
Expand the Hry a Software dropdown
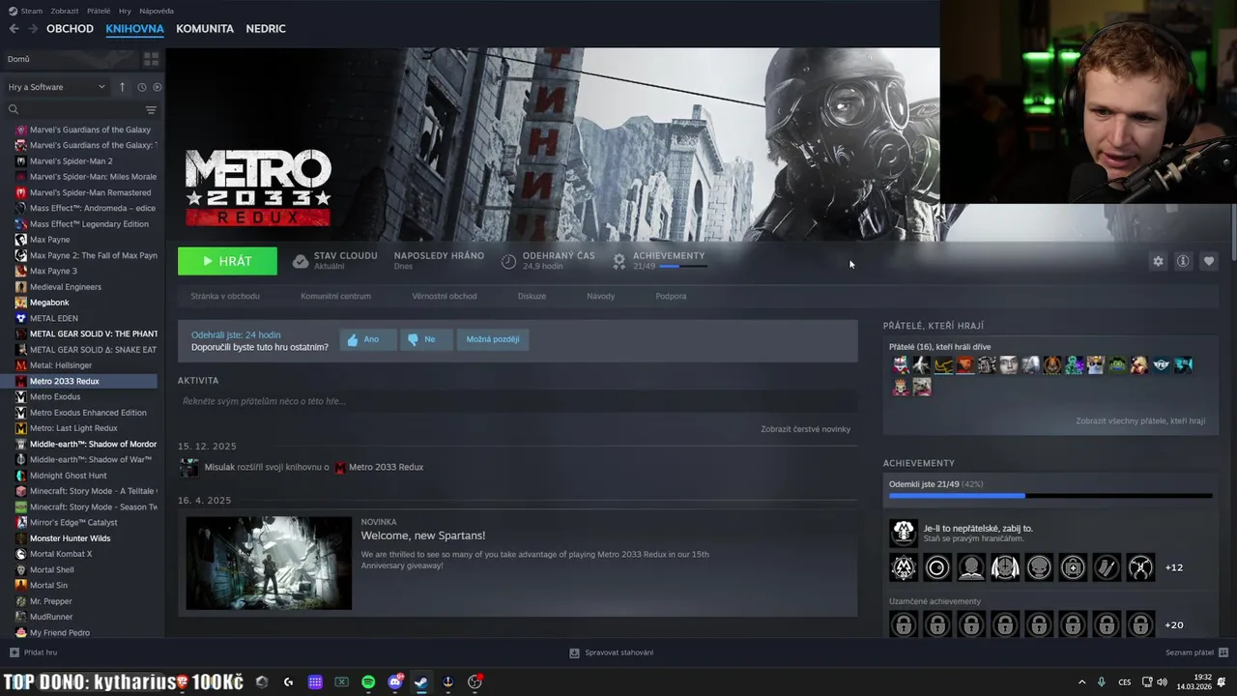click(57, 87)
